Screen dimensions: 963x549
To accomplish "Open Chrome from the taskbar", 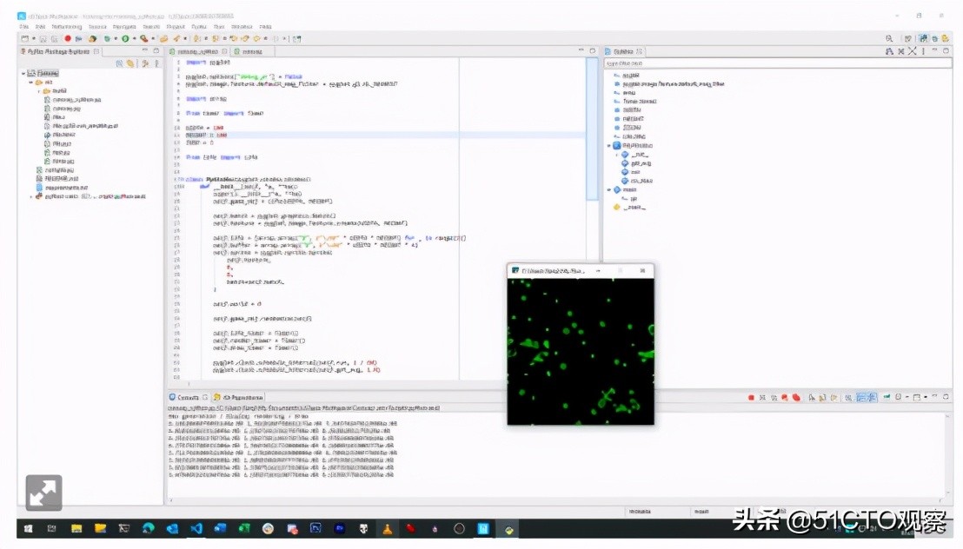I will (x=268, y=529).
